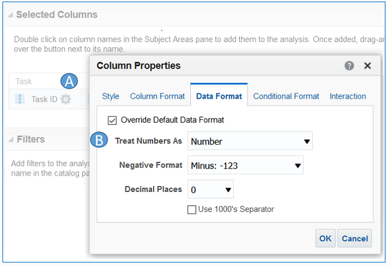
Task: Collapse the Selected Columns section
Action: (10, 15)
